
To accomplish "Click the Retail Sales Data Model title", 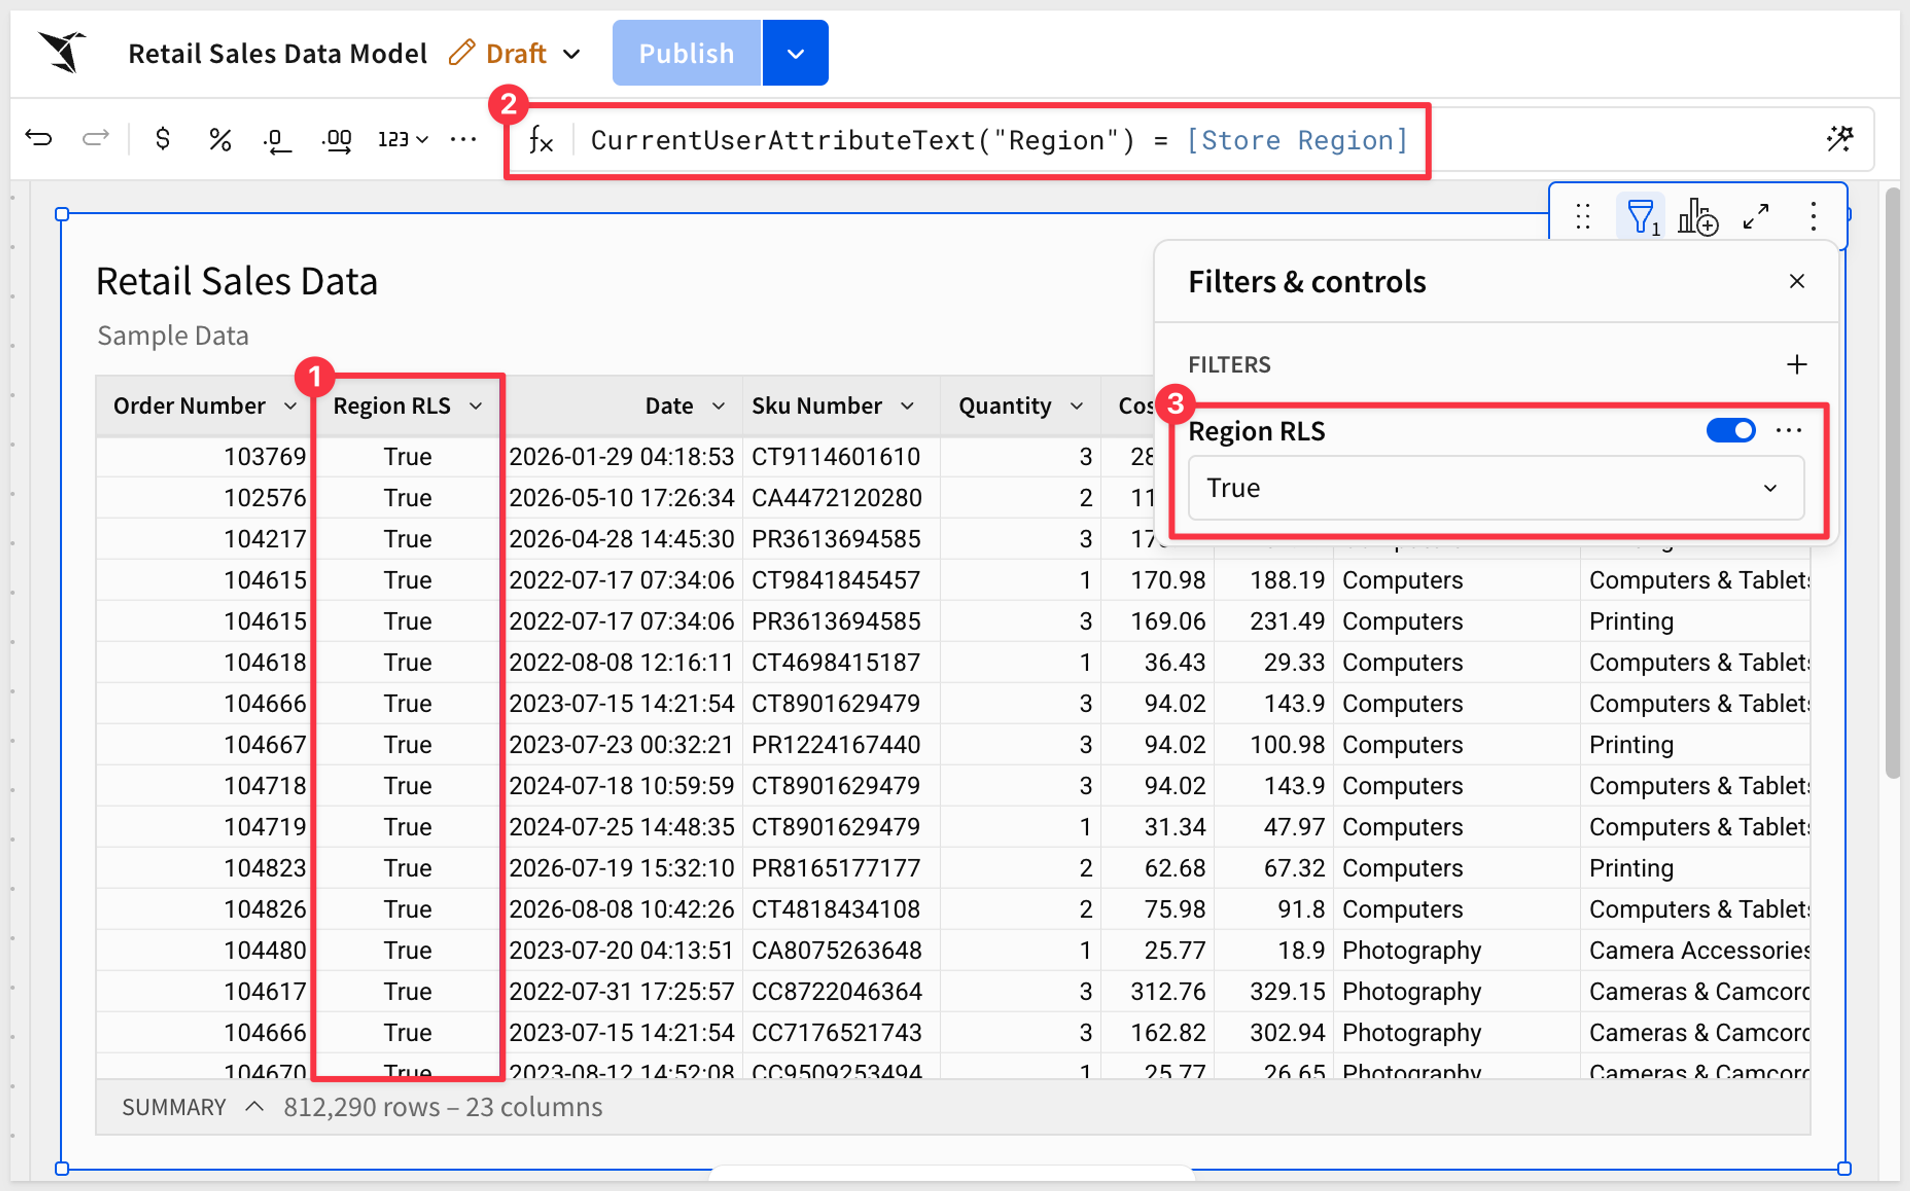I will click(x=278, y=54).
